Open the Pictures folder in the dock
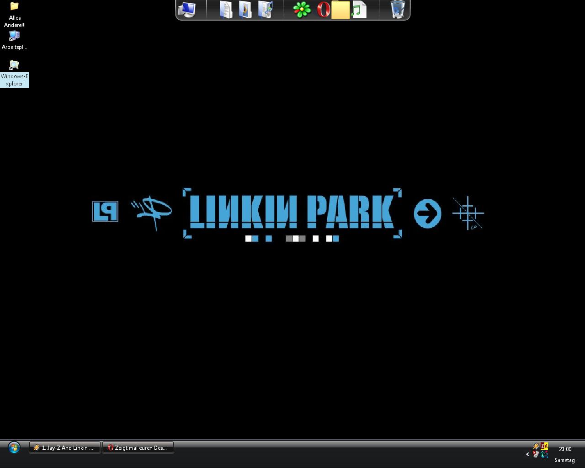This screenshot has width=585, height=468. (245, 10)
